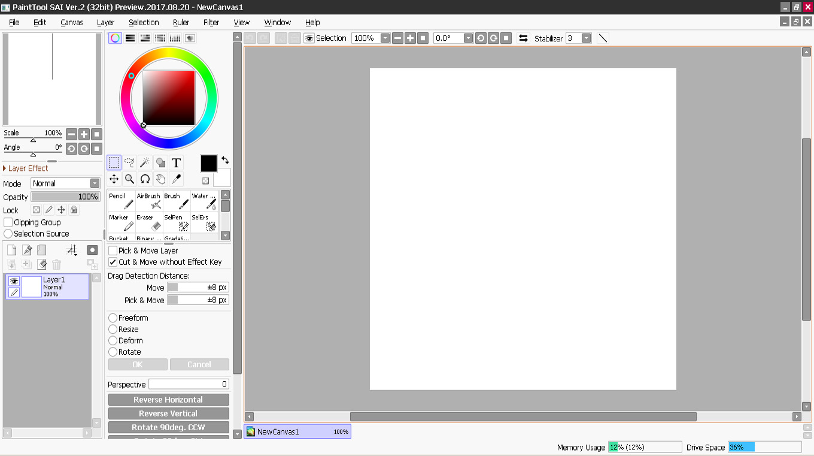Choose the Pencil brush

point(122,201)
